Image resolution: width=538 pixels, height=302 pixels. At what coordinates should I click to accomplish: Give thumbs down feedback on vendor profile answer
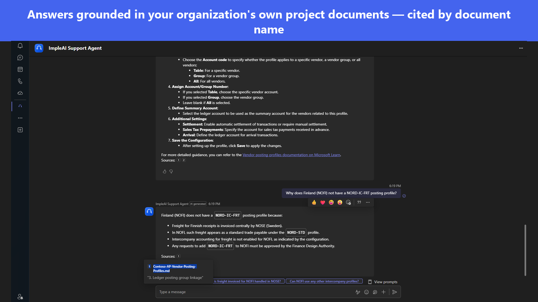click(171, 171)
